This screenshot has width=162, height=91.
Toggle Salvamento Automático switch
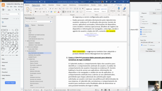pos(41,2)
